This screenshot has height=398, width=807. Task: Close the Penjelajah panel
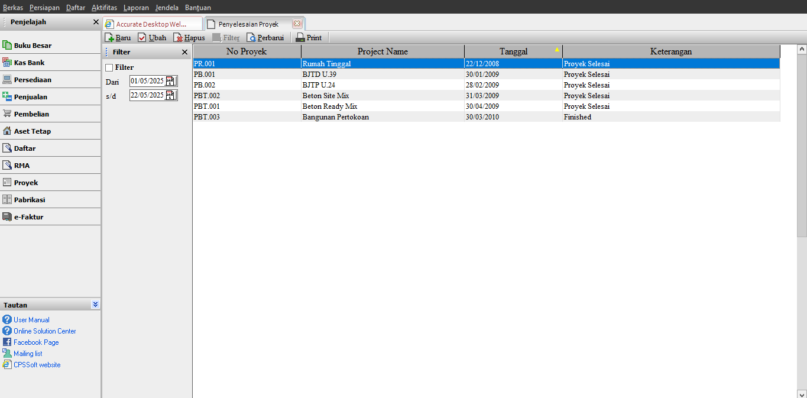click(96, 22)
